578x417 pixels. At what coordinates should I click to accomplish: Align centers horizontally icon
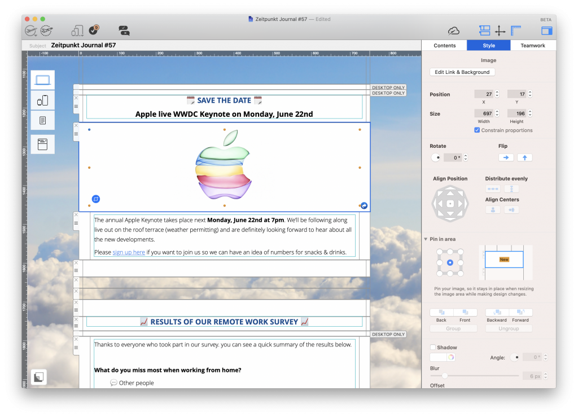[x=511, y=210]
